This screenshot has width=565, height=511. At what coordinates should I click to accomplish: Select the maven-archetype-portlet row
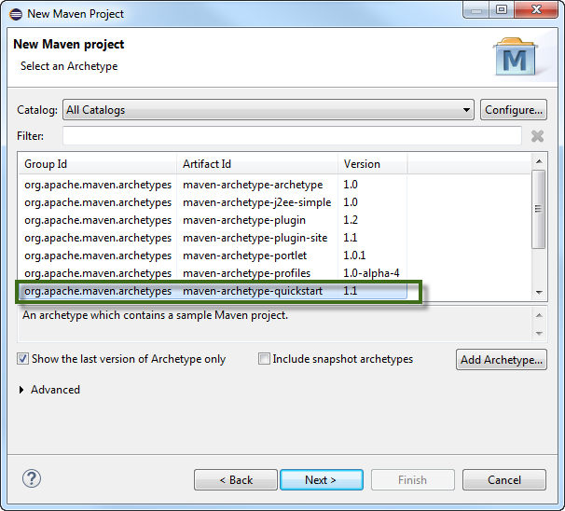[x=213, y=255]
